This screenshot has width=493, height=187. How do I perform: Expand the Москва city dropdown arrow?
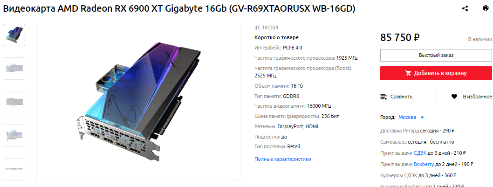[422, 118]
